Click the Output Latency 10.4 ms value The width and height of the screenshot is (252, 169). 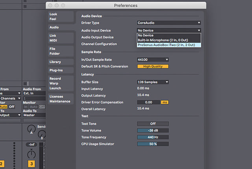143,95
